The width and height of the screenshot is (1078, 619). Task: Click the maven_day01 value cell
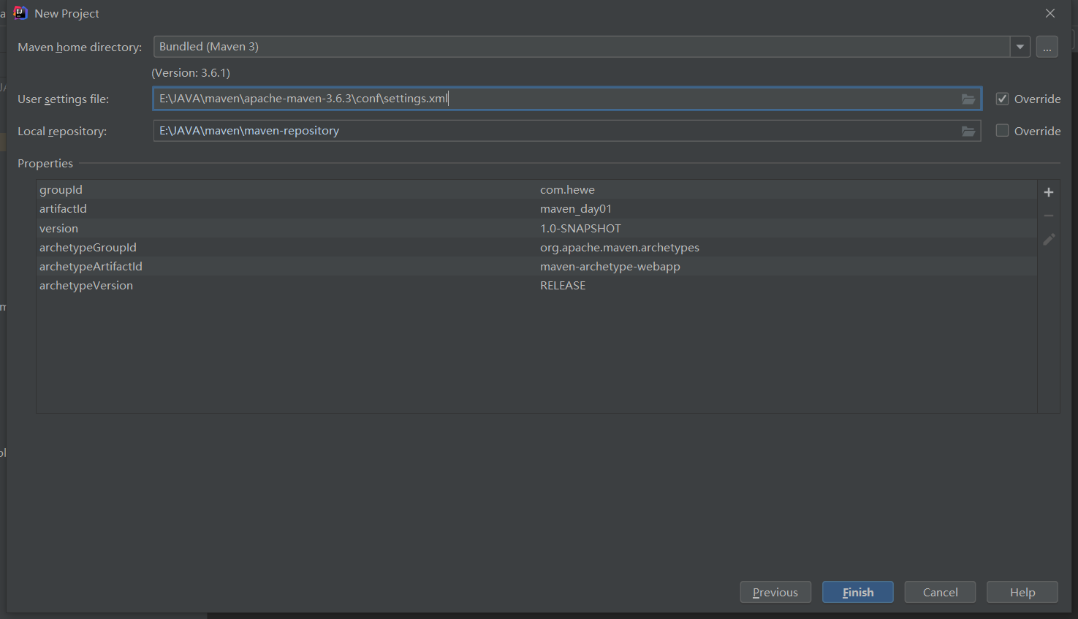(576, 209)
